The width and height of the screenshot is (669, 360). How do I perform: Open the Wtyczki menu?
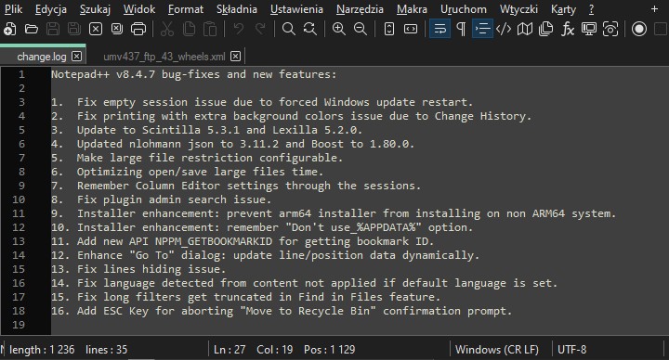[x=518, y=9]
